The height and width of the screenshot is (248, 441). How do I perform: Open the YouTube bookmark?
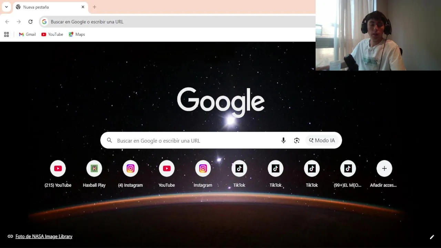(x=52, y=34)
